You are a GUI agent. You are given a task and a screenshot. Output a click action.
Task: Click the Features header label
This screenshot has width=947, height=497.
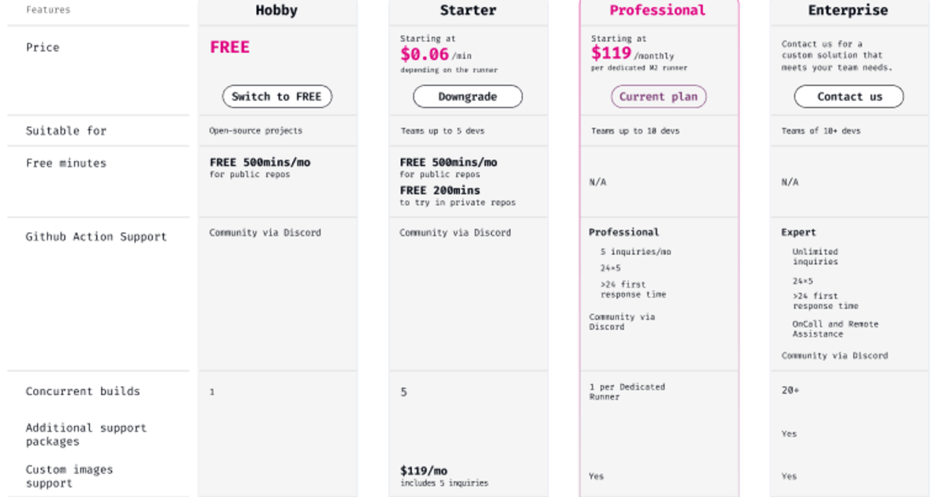pyautogui.click(x=47, y=9)
